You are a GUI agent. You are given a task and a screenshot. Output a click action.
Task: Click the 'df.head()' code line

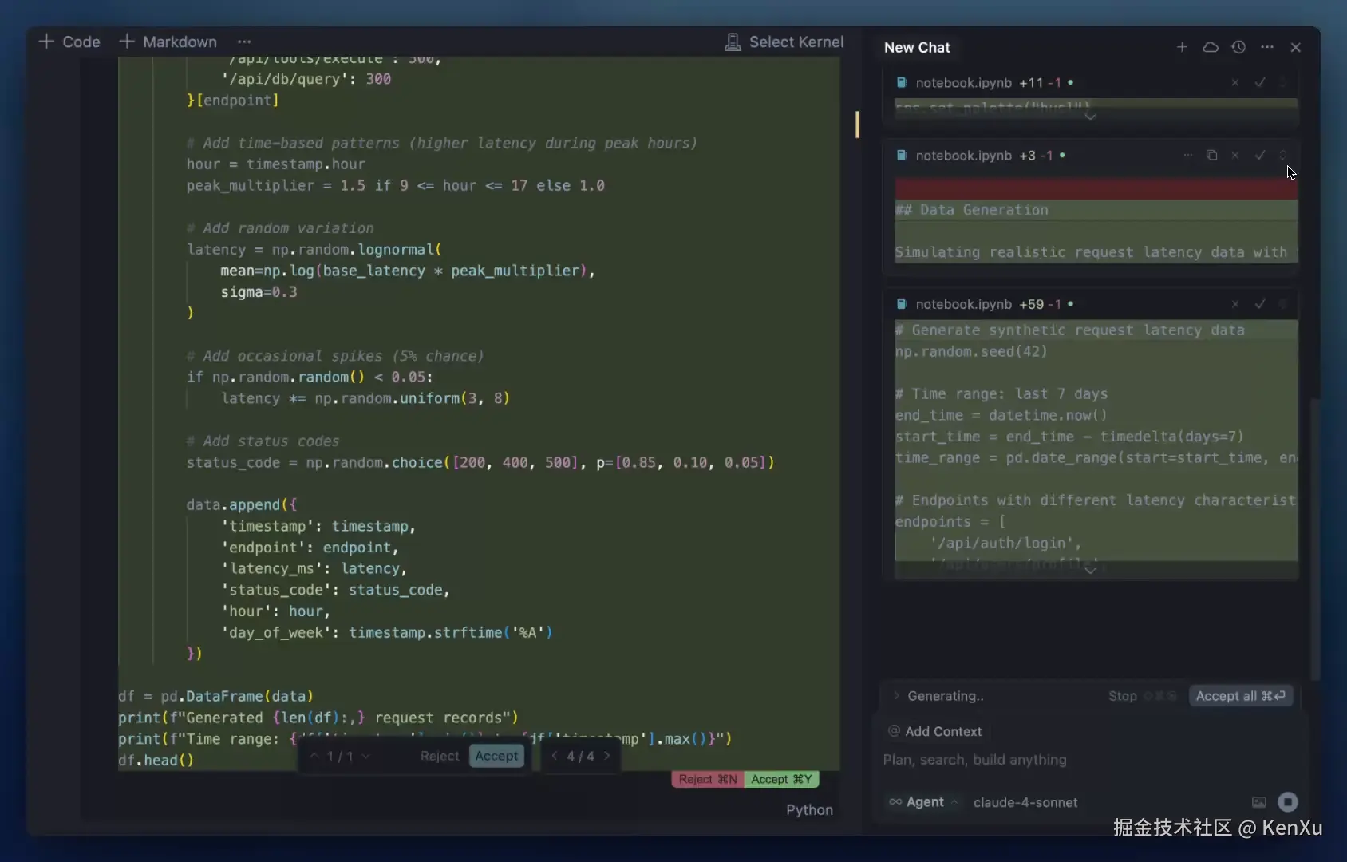pos(156,760)
